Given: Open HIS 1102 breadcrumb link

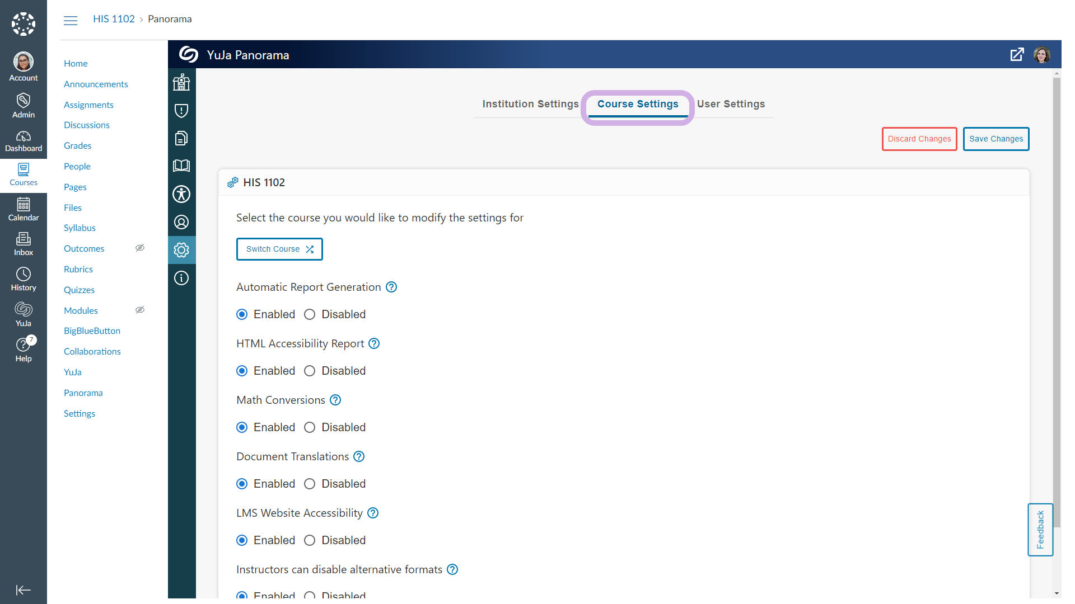Looking at the screenshot, I should tap(114, 19).
